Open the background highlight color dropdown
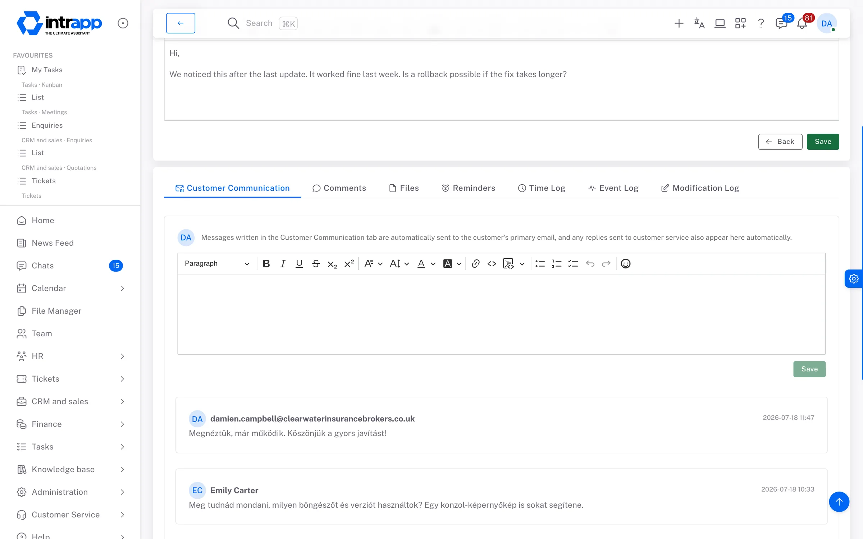This screenshot has width=863, height=539. tap(452, 264)
